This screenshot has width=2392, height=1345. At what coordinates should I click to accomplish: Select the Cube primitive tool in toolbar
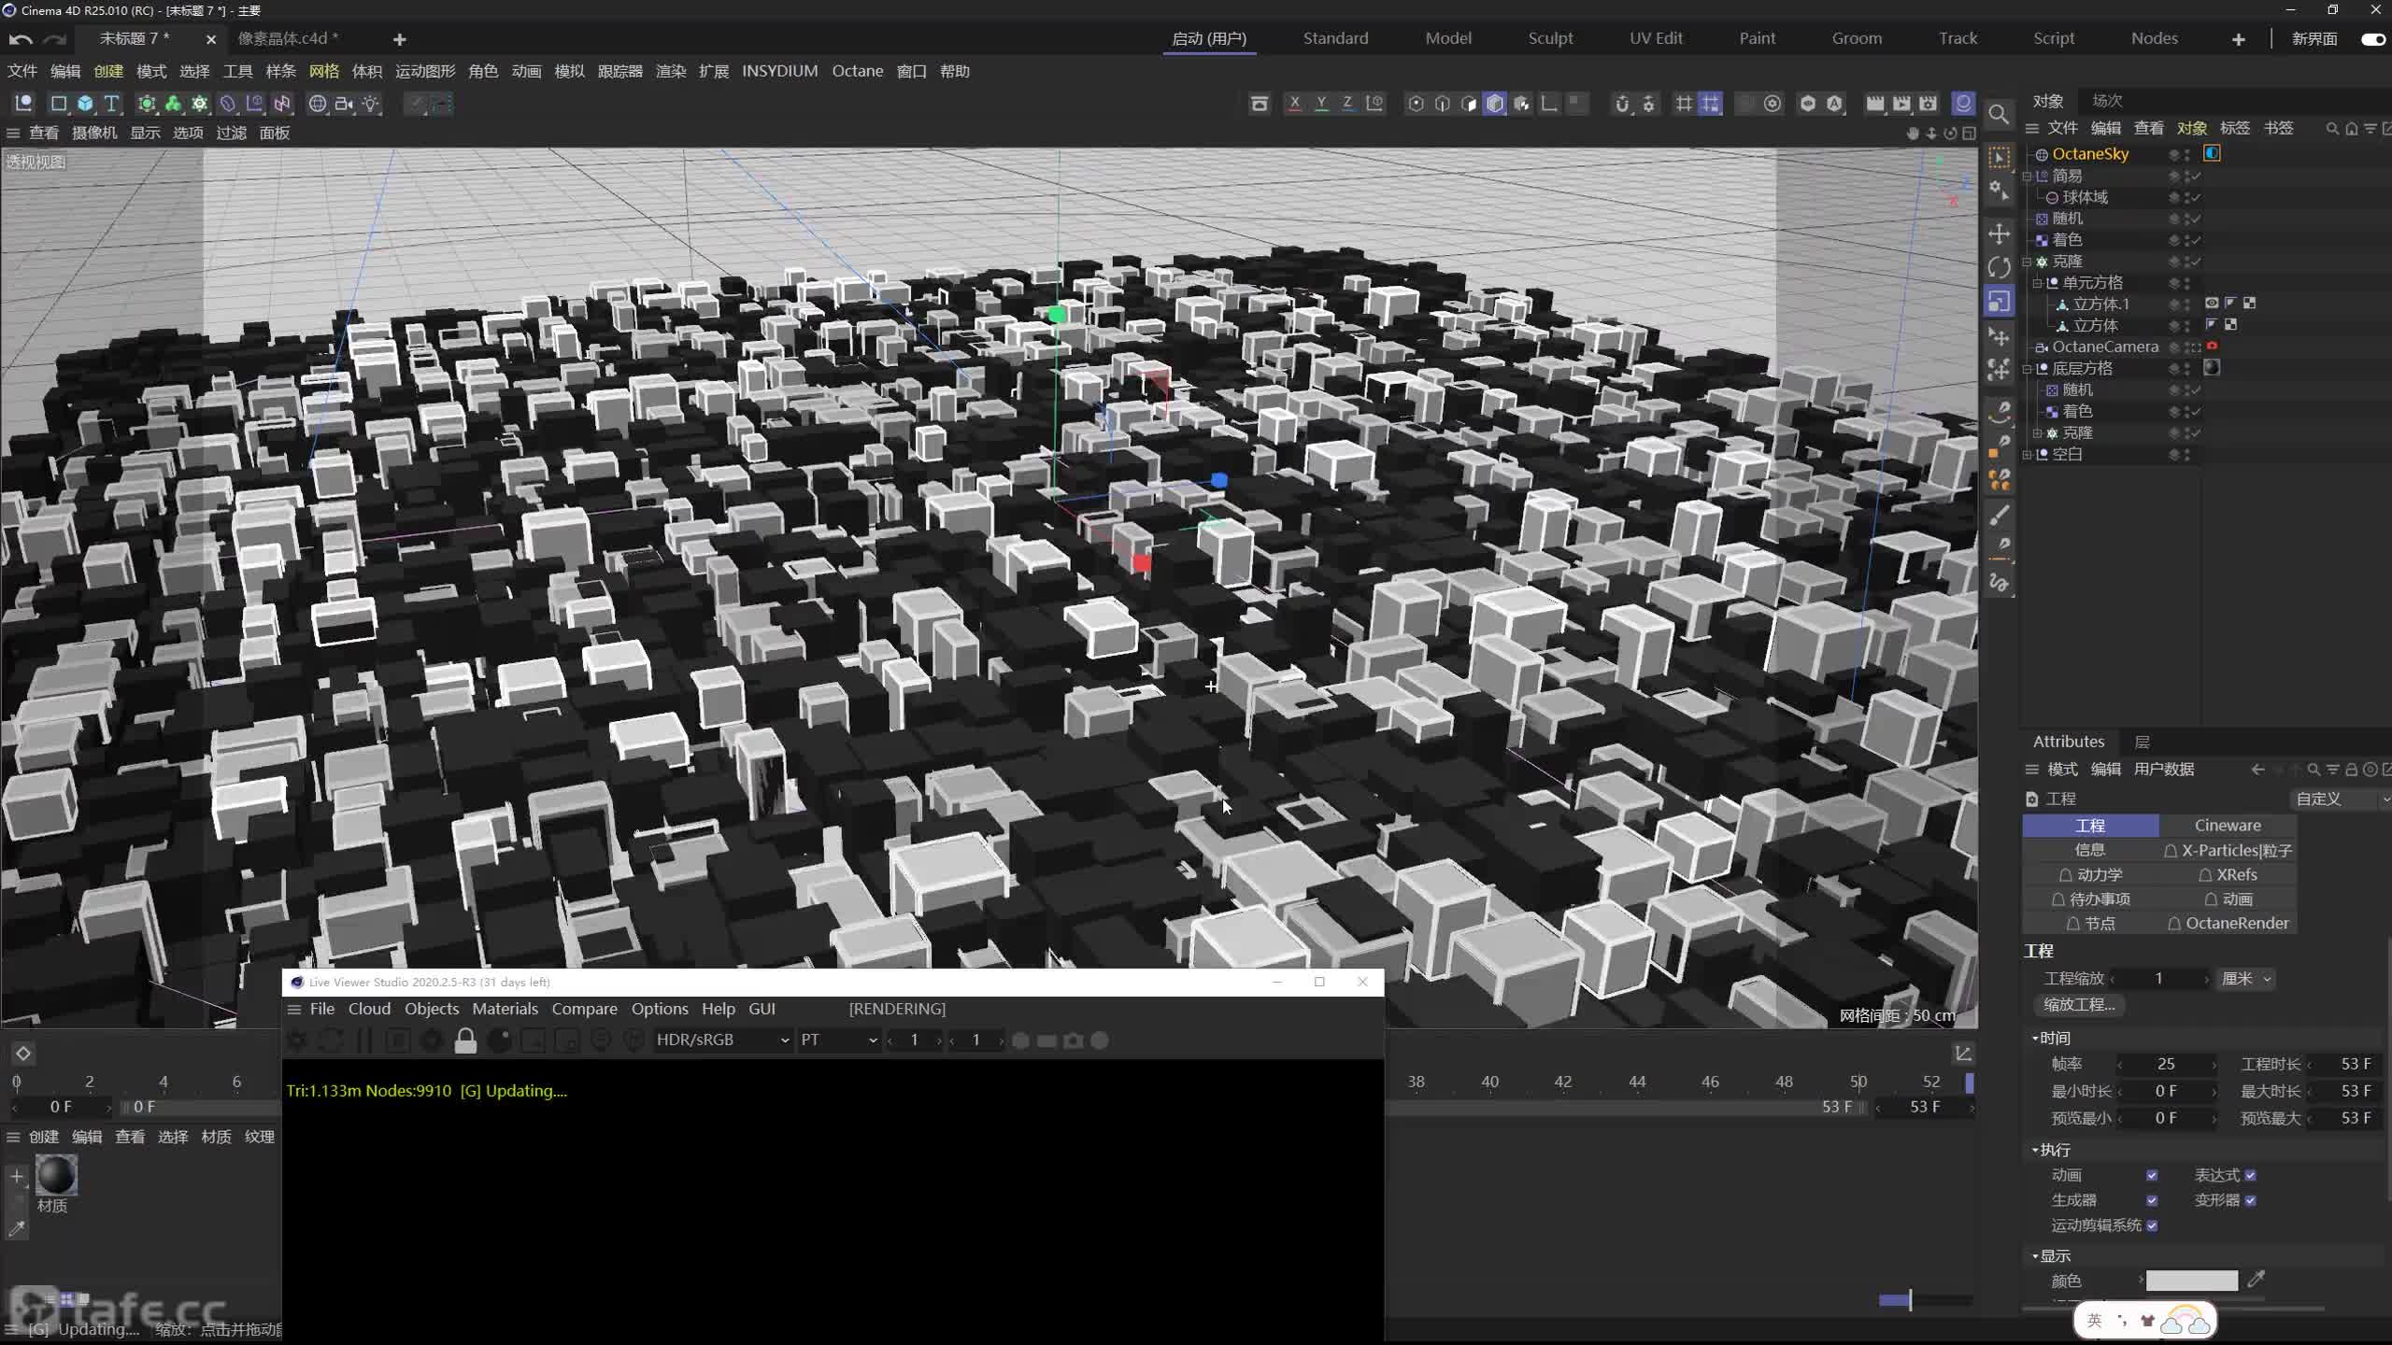click(x=85, y=104)
